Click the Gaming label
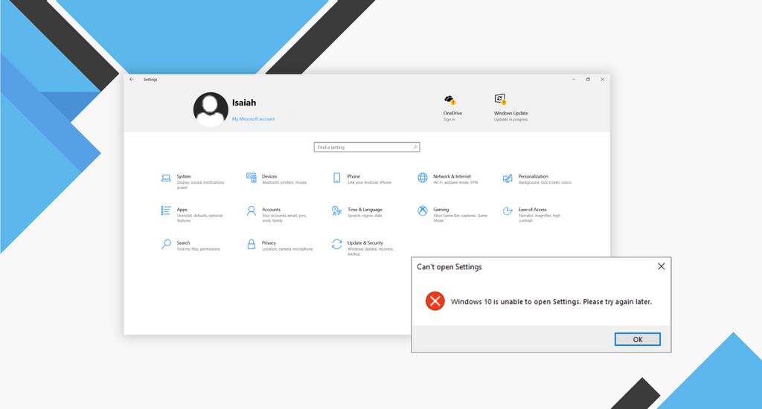The height and width of the screenshot is (409, 762). pyautogui.click(x=441, y=210)
